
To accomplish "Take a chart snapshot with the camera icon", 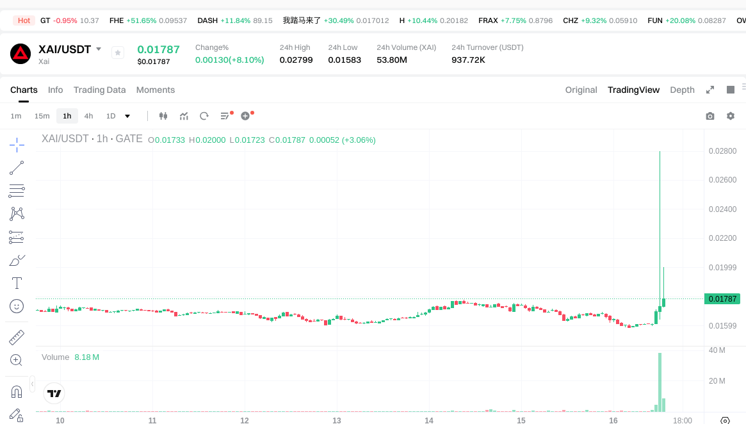I will coord(710,116).
